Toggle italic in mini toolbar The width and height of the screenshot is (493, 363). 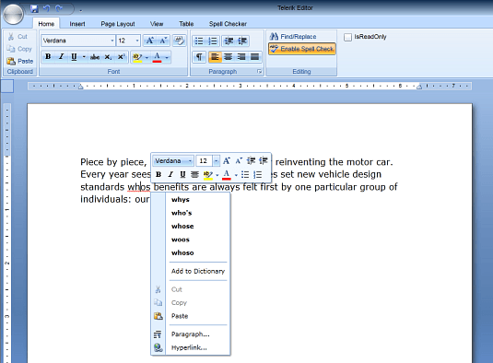click(170, 174)
